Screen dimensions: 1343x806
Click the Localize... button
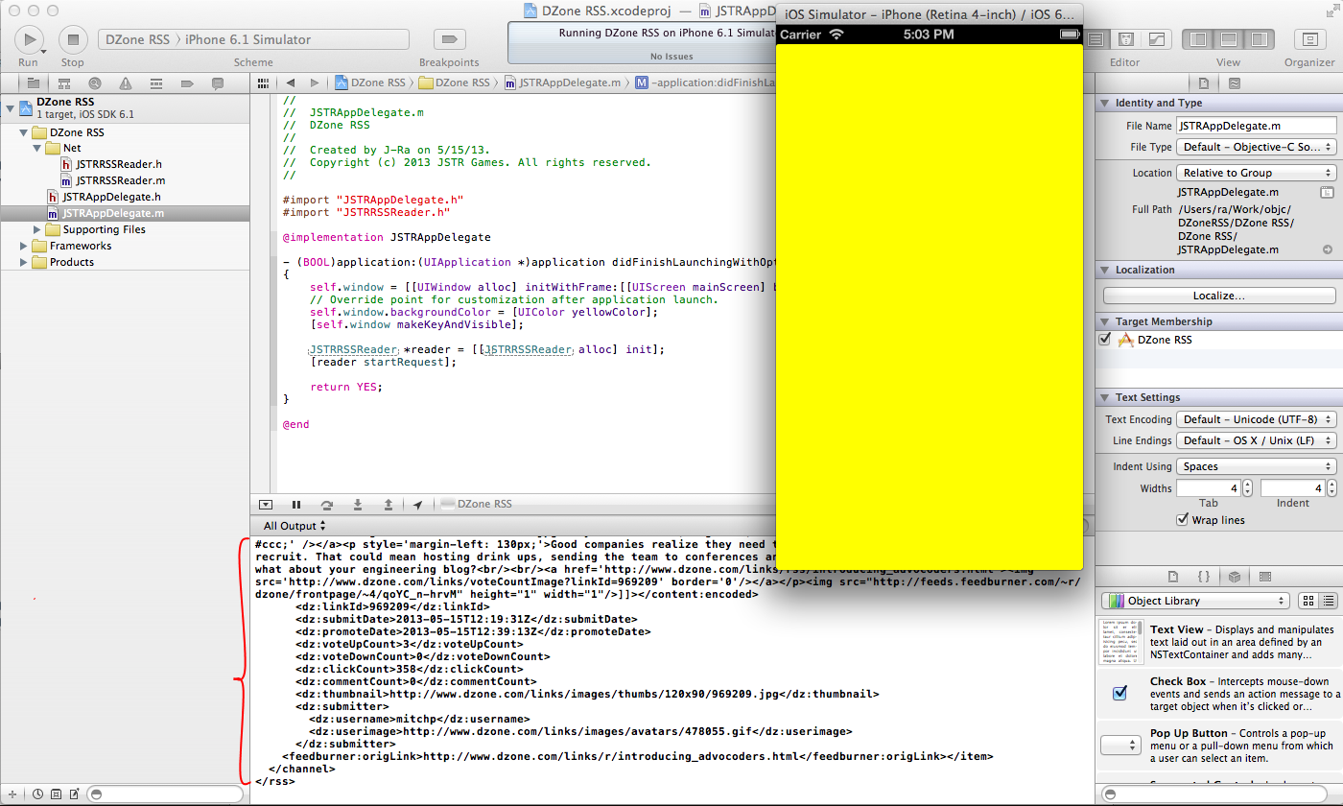pos(1218,296)
